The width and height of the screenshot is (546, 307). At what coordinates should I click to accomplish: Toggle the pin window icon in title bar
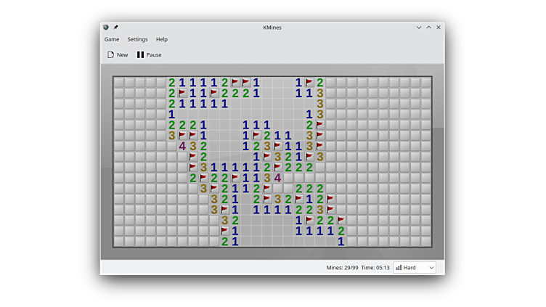(115, 28)
